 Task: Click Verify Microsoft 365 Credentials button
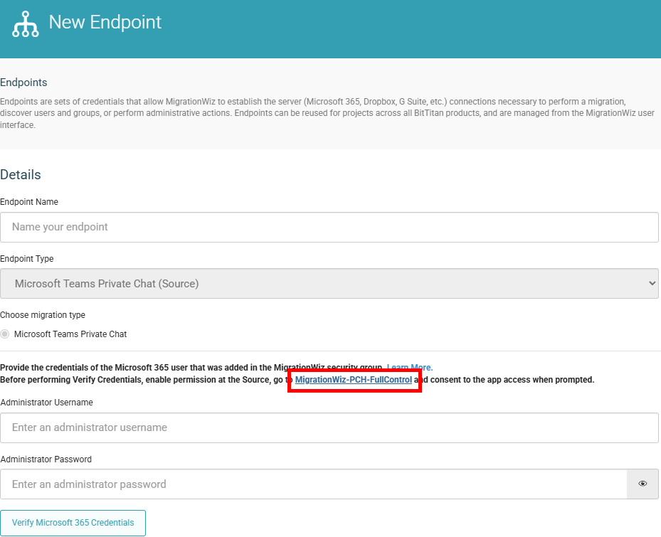73,523
